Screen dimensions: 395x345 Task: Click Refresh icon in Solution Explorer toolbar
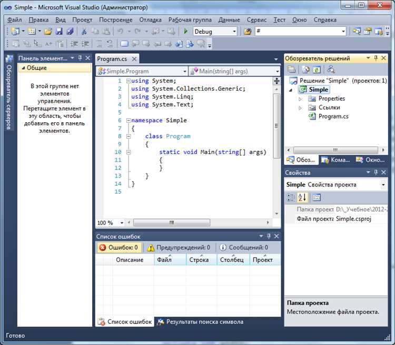coord(317,70)
